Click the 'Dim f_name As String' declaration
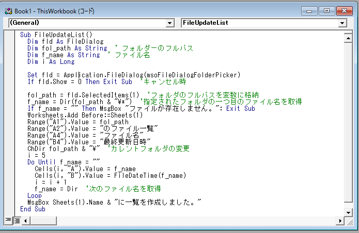Image resolution: width=359 pixels, height=233 pixels. (64, 55)
